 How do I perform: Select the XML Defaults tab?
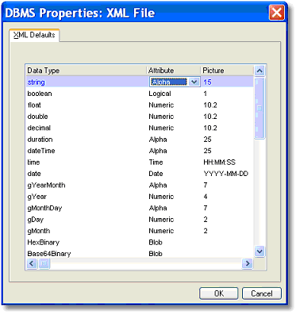(x=34, y=35)
